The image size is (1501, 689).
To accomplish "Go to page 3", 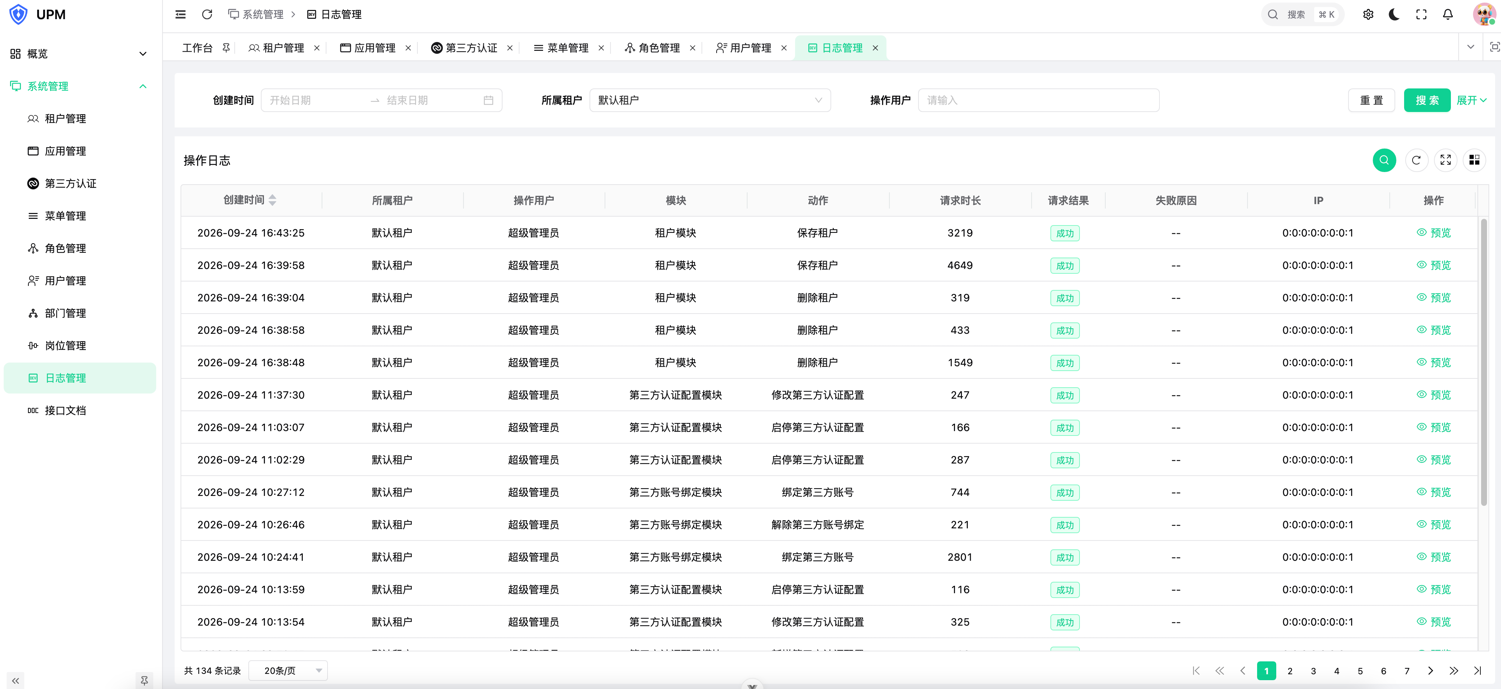I will pos(1313,670).
